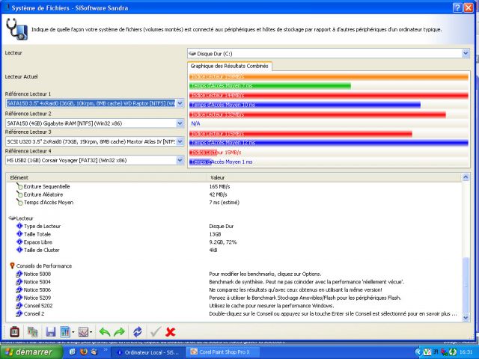The height and width of the screenshot is (359, 479).
Task: Click the Sandra stethoscope module icon
Action: (x=16, y=29)
